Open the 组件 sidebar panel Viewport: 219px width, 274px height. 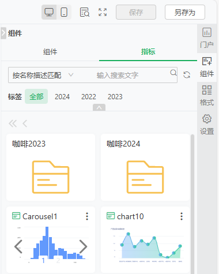(207, 67)
